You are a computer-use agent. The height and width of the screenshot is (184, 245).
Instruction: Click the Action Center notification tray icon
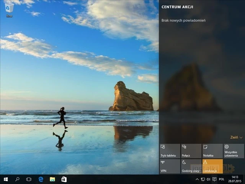(214, 179)
